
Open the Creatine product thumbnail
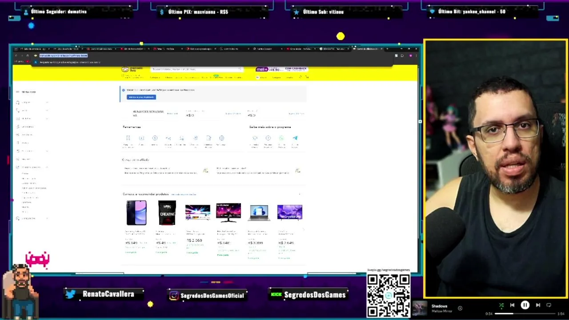click(167, 212)
